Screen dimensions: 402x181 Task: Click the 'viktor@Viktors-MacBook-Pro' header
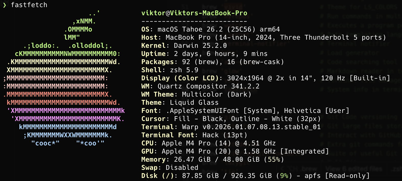tap(194, 13)
